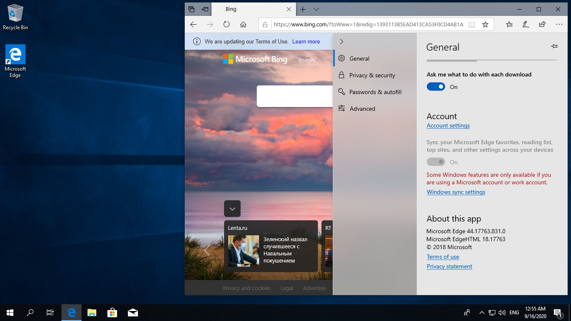Click the info icon on Terms banner
This screenshot has width=571, height=321.
[x=197, y=41]
